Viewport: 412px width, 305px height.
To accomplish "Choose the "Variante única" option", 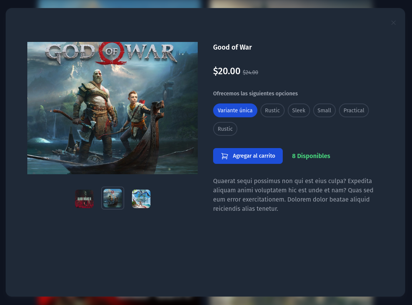I will coord(235,110).
